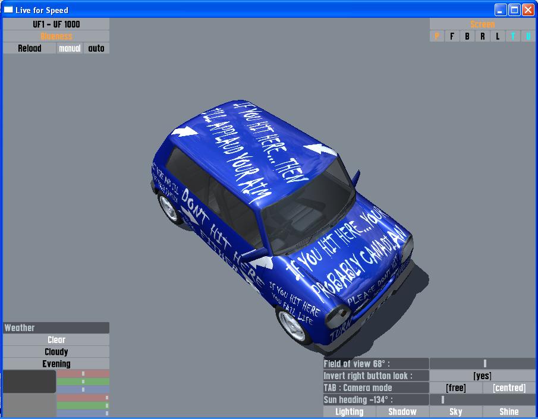Adjust lower blue color slider
Viewport: 538px width, 419px height.
[x=83, y=414]
